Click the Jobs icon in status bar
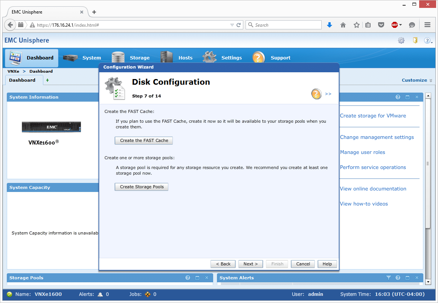The height and width of the screenshot is (303, 438). click(148, 294)
